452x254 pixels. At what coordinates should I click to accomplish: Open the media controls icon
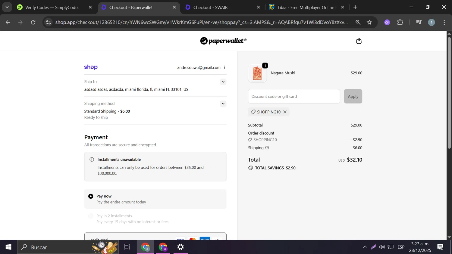419,22
